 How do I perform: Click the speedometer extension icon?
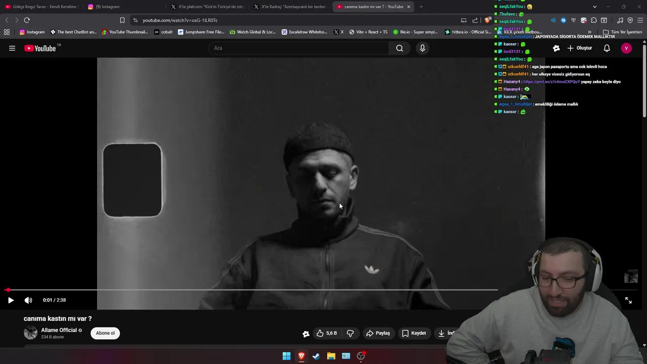point(584,20)
